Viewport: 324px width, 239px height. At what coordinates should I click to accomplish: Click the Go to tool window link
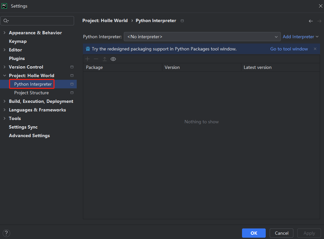coord(289,48)
